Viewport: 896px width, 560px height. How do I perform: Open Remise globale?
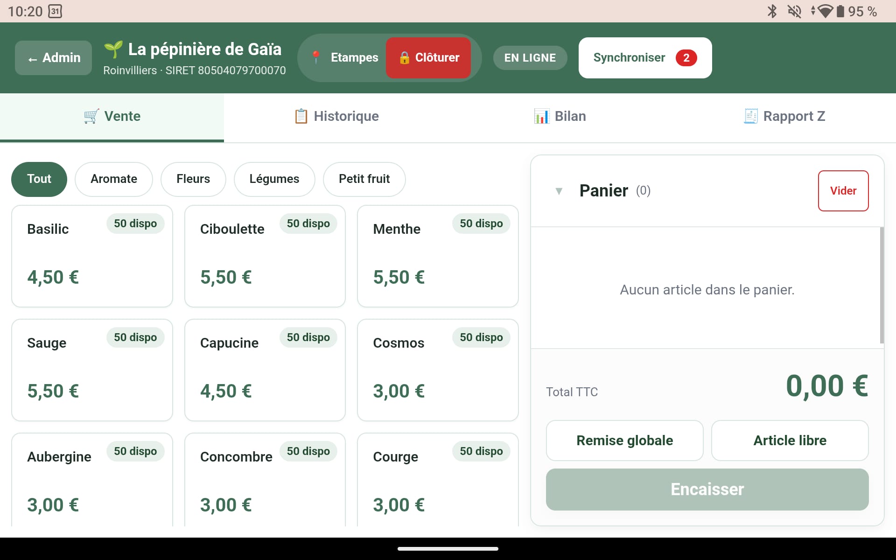coord(624,441)
